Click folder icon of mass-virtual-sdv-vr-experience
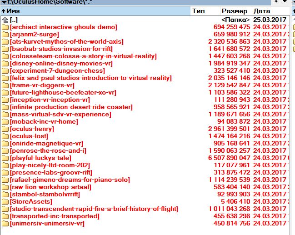The image size is (295, 235). pos(5,115)
